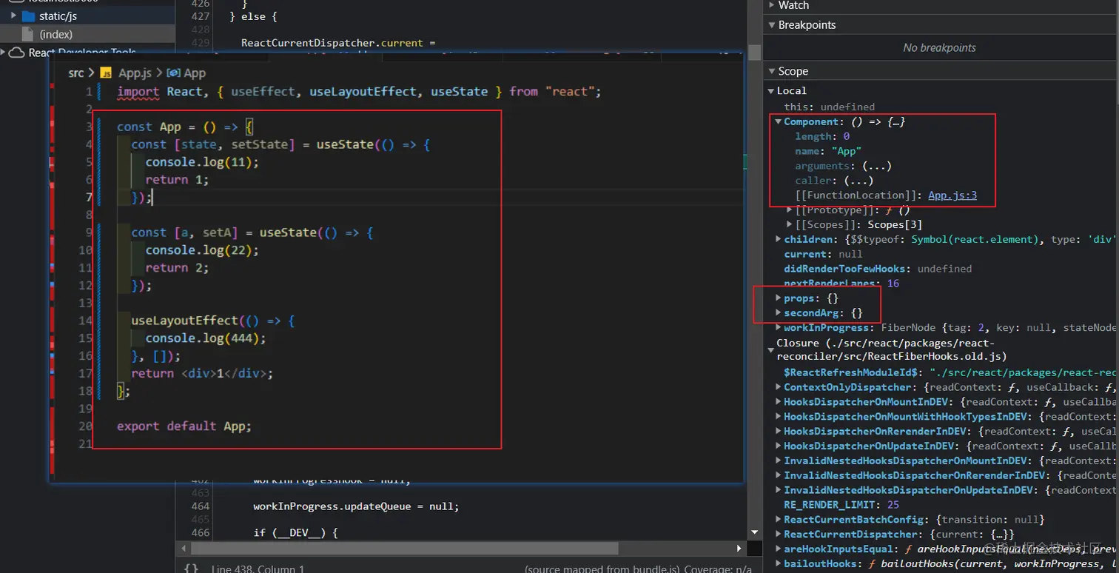
Task: Click the 'nextRenderLanes: 16' row
Action: (841, 284)
